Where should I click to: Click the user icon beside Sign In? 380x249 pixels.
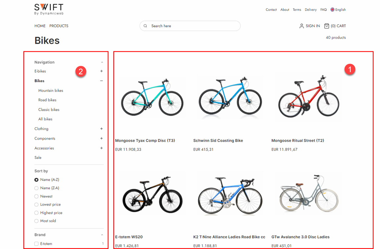301,26
